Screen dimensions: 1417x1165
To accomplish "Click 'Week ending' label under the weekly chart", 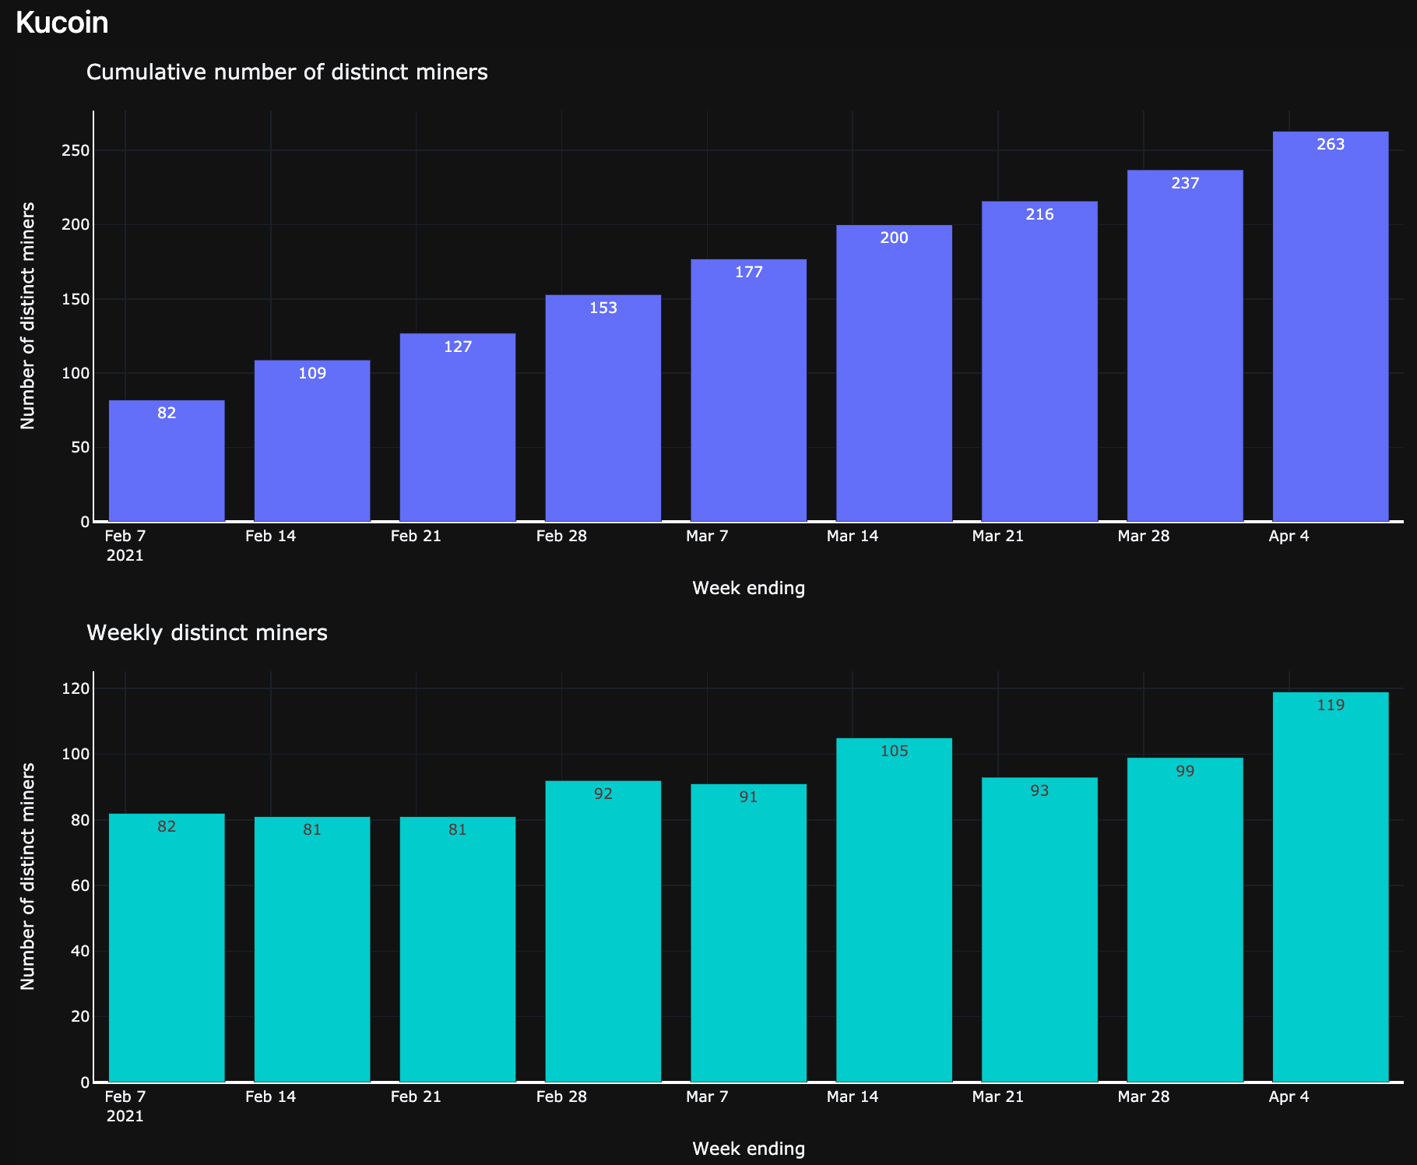I will (748, 1149).
